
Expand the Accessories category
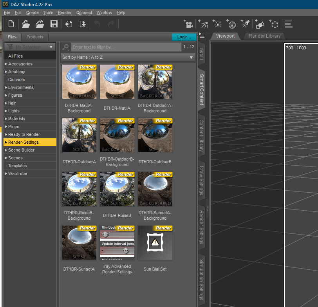click(x=6, y=64)
